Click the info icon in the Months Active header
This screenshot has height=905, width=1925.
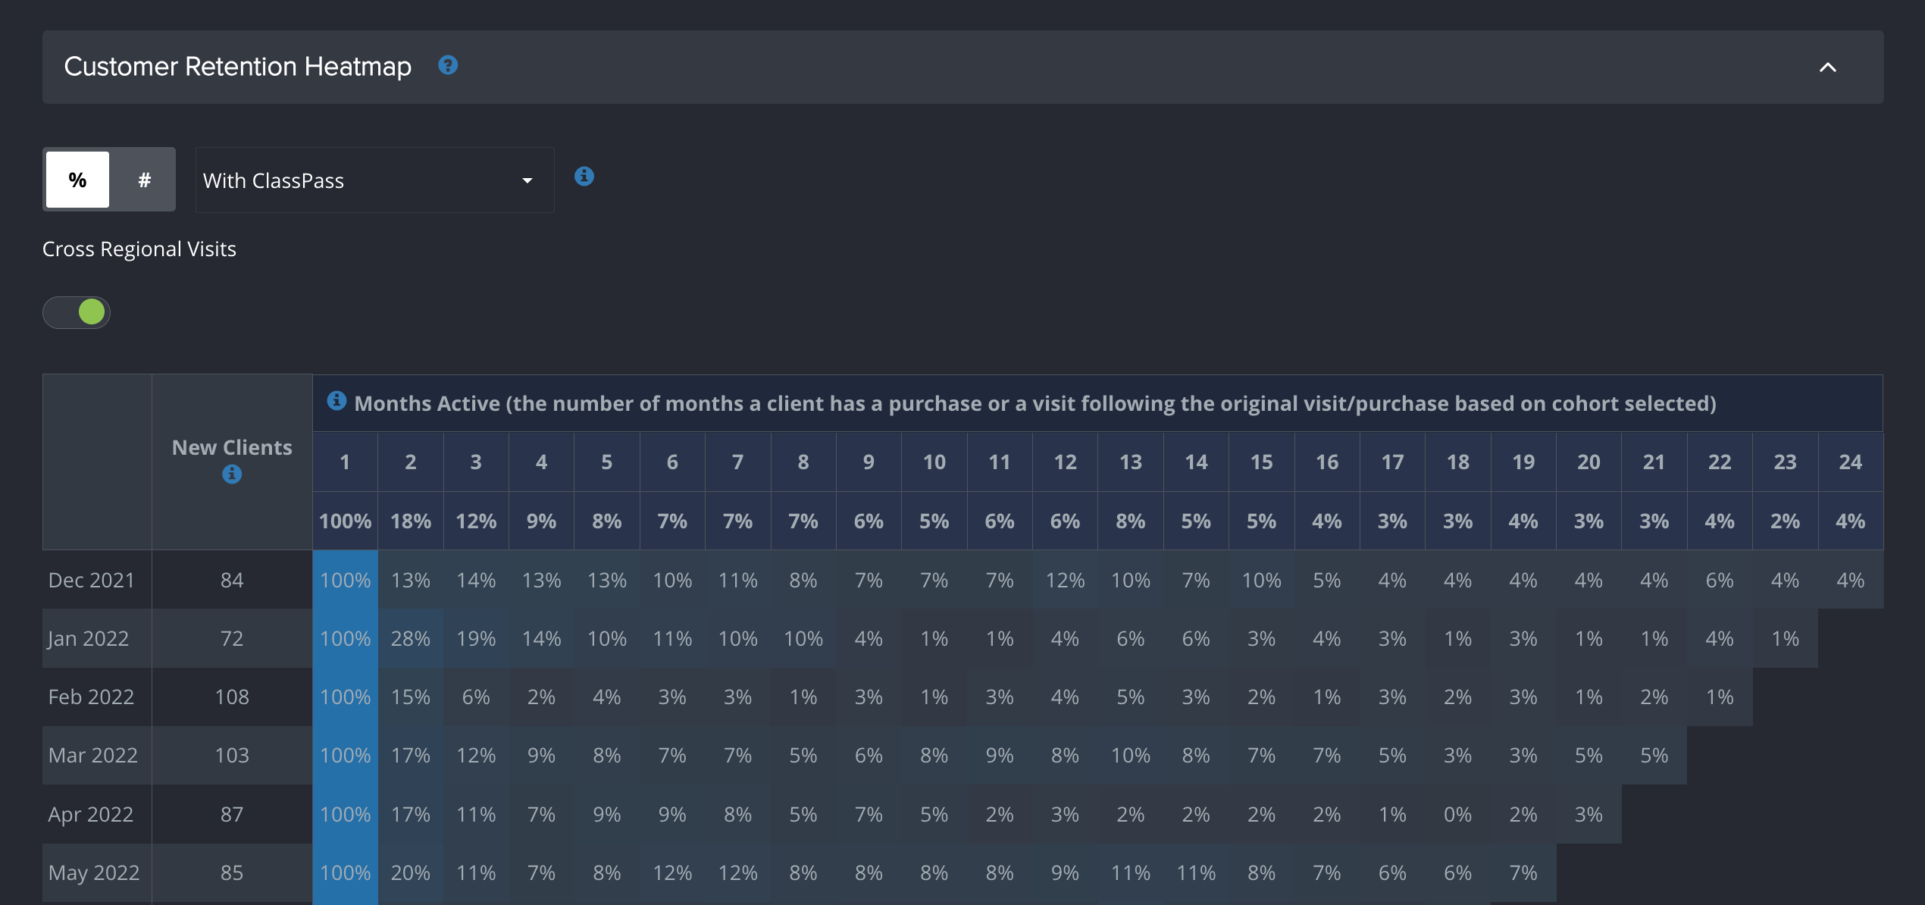[336, 401]
